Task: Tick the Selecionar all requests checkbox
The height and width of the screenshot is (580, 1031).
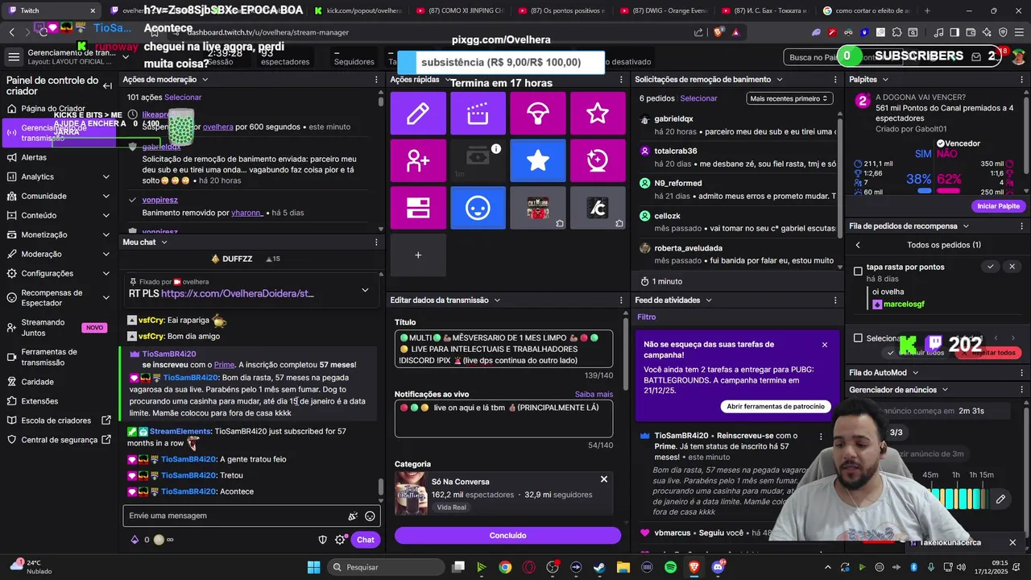Action: coord(859,338)
